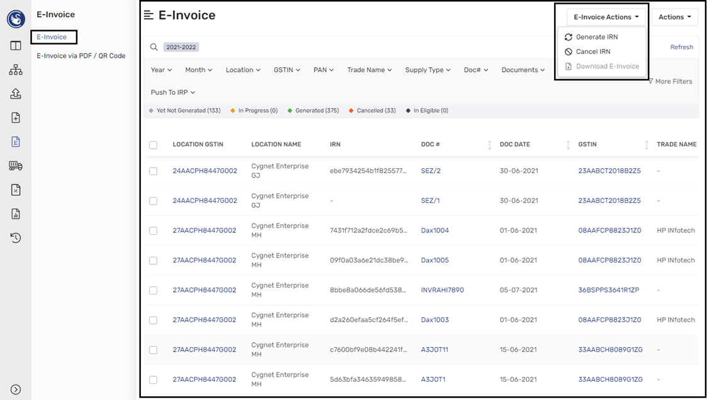Screen dimensions: 707x400
Task: Filter by Generated (375) status
Action: point(313,111)
